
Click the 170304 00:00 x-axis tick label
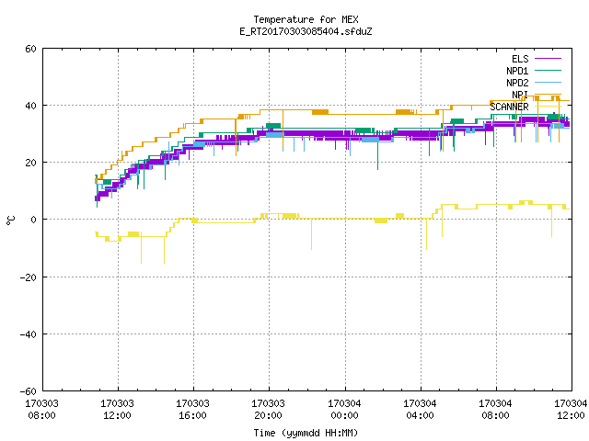pos(344,409)
